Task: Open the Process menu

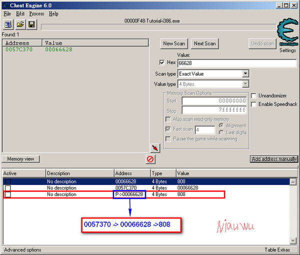Action: pos(36,14)
